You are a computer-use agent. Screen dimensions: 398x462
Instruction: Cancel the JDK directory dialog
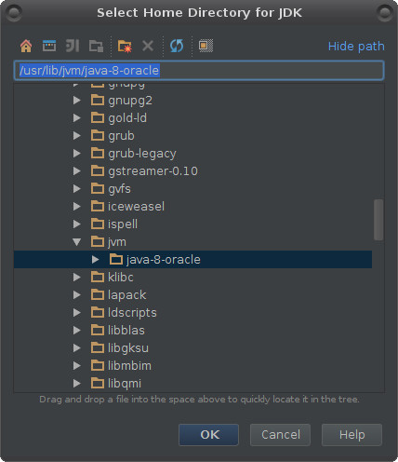(280, 435)
